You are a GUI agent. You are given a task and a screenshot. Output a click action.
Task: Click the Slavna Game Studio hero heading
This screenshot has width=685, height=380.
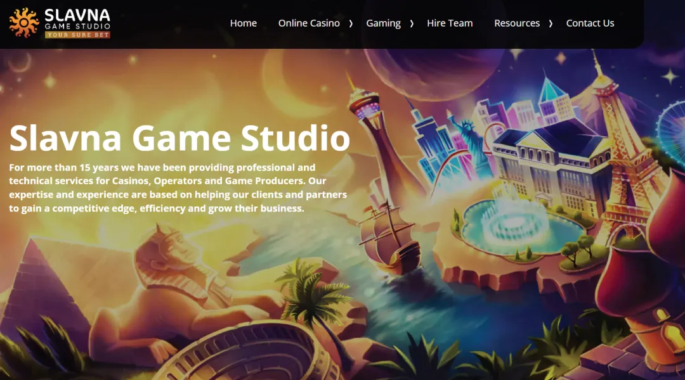click(x=179, y=137)
